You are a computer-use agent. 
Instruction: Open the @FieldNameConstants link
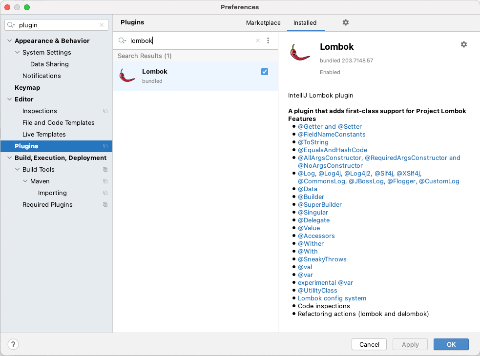(x=332, y=134)
